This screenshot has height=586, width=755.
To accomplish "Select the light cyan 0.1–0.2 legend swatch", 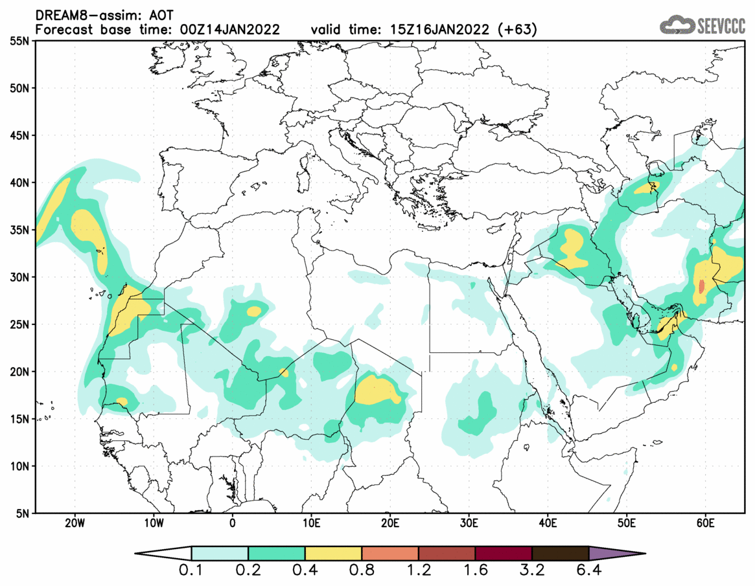I will tap(220, 554).
